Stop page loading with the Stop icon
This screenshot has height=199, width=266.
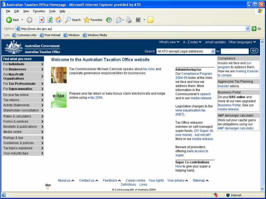click(42, 20)
